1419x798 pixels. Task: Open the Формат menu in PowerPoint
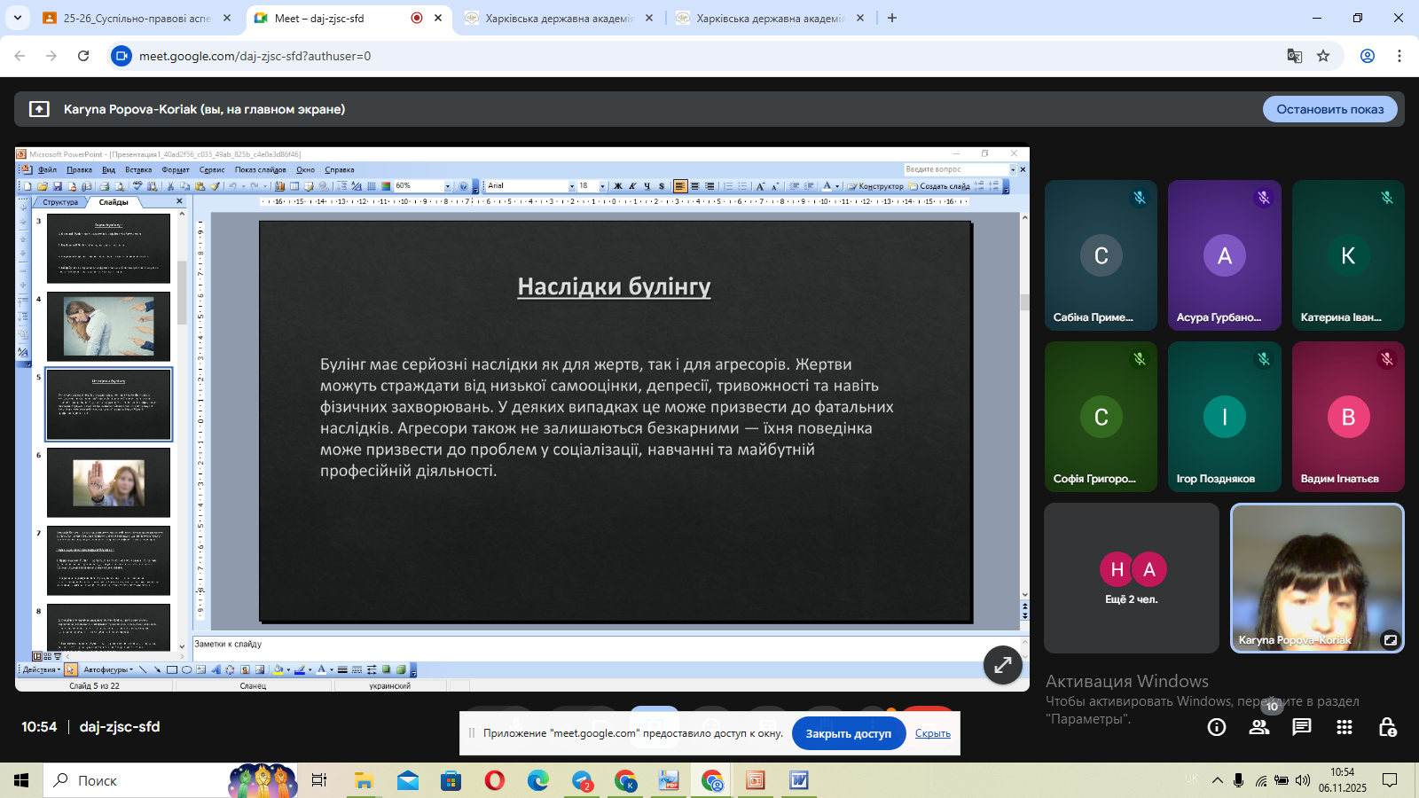[176, 169]
